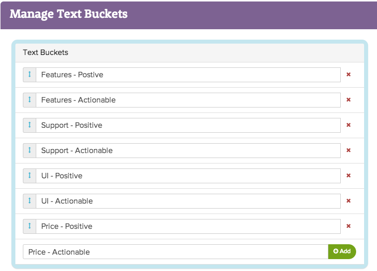The image size is (377, 271).
Task: Delete the Price - Positive bucket
Action: [348, 226]
